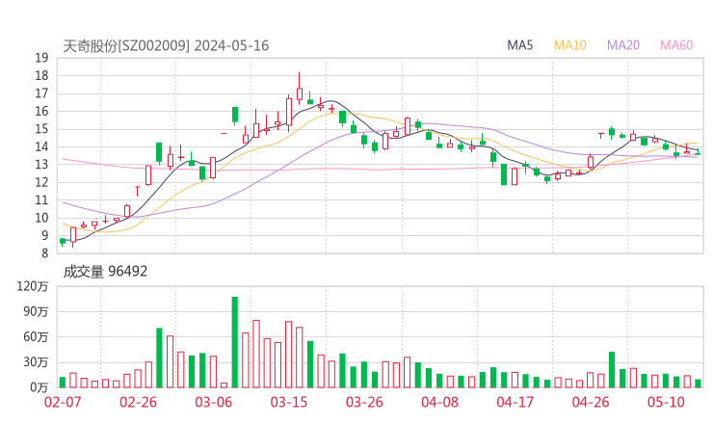This screenshot has height=424, width=713.
Task: Click the tall green volume bar near 04-26
Action: pyautogui.click(x=612, y=369)
